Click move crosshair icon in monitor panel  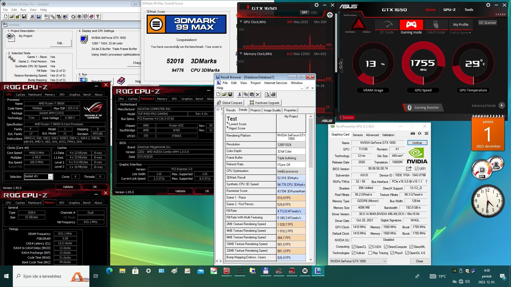(x=330, y=15)
